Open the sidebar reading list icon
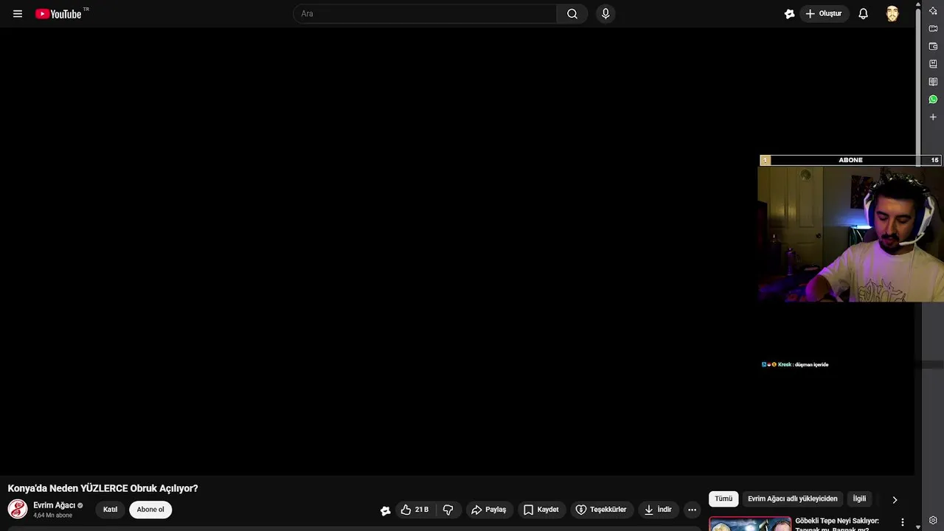This screenshot has width=944, height=531. click(933, 82)
